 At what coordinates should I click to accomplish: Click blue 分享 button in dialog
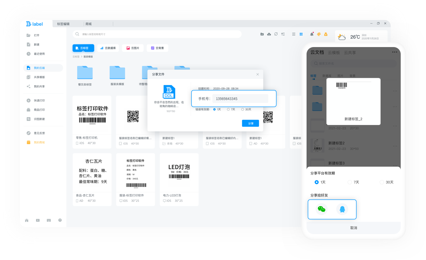[250, 124]
